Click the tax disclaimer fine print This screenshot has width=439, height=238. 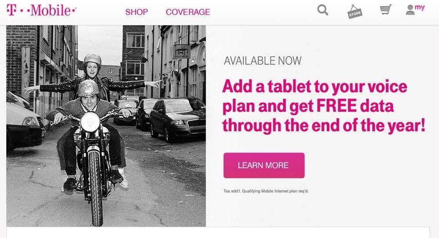click(x=266, y=191)
